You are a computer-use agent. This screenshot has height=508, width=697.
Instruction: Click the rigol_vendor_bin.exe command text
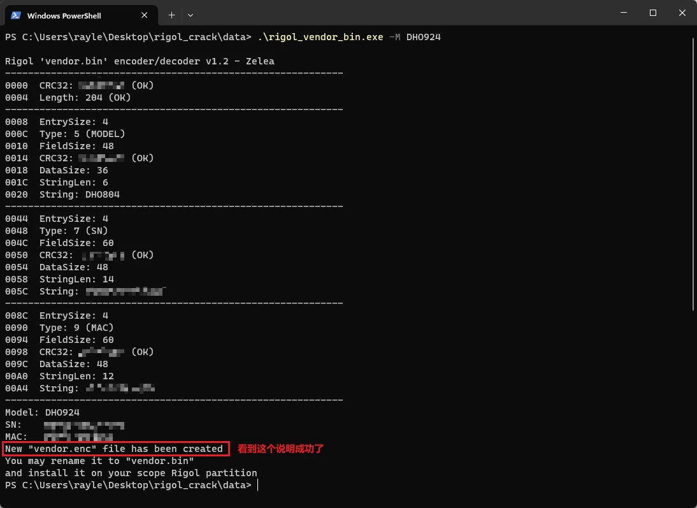coord(320,37)
